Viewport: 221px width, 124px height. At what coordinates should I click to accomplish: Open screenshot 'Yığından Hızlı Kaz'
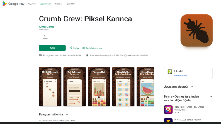click(99, 87)
